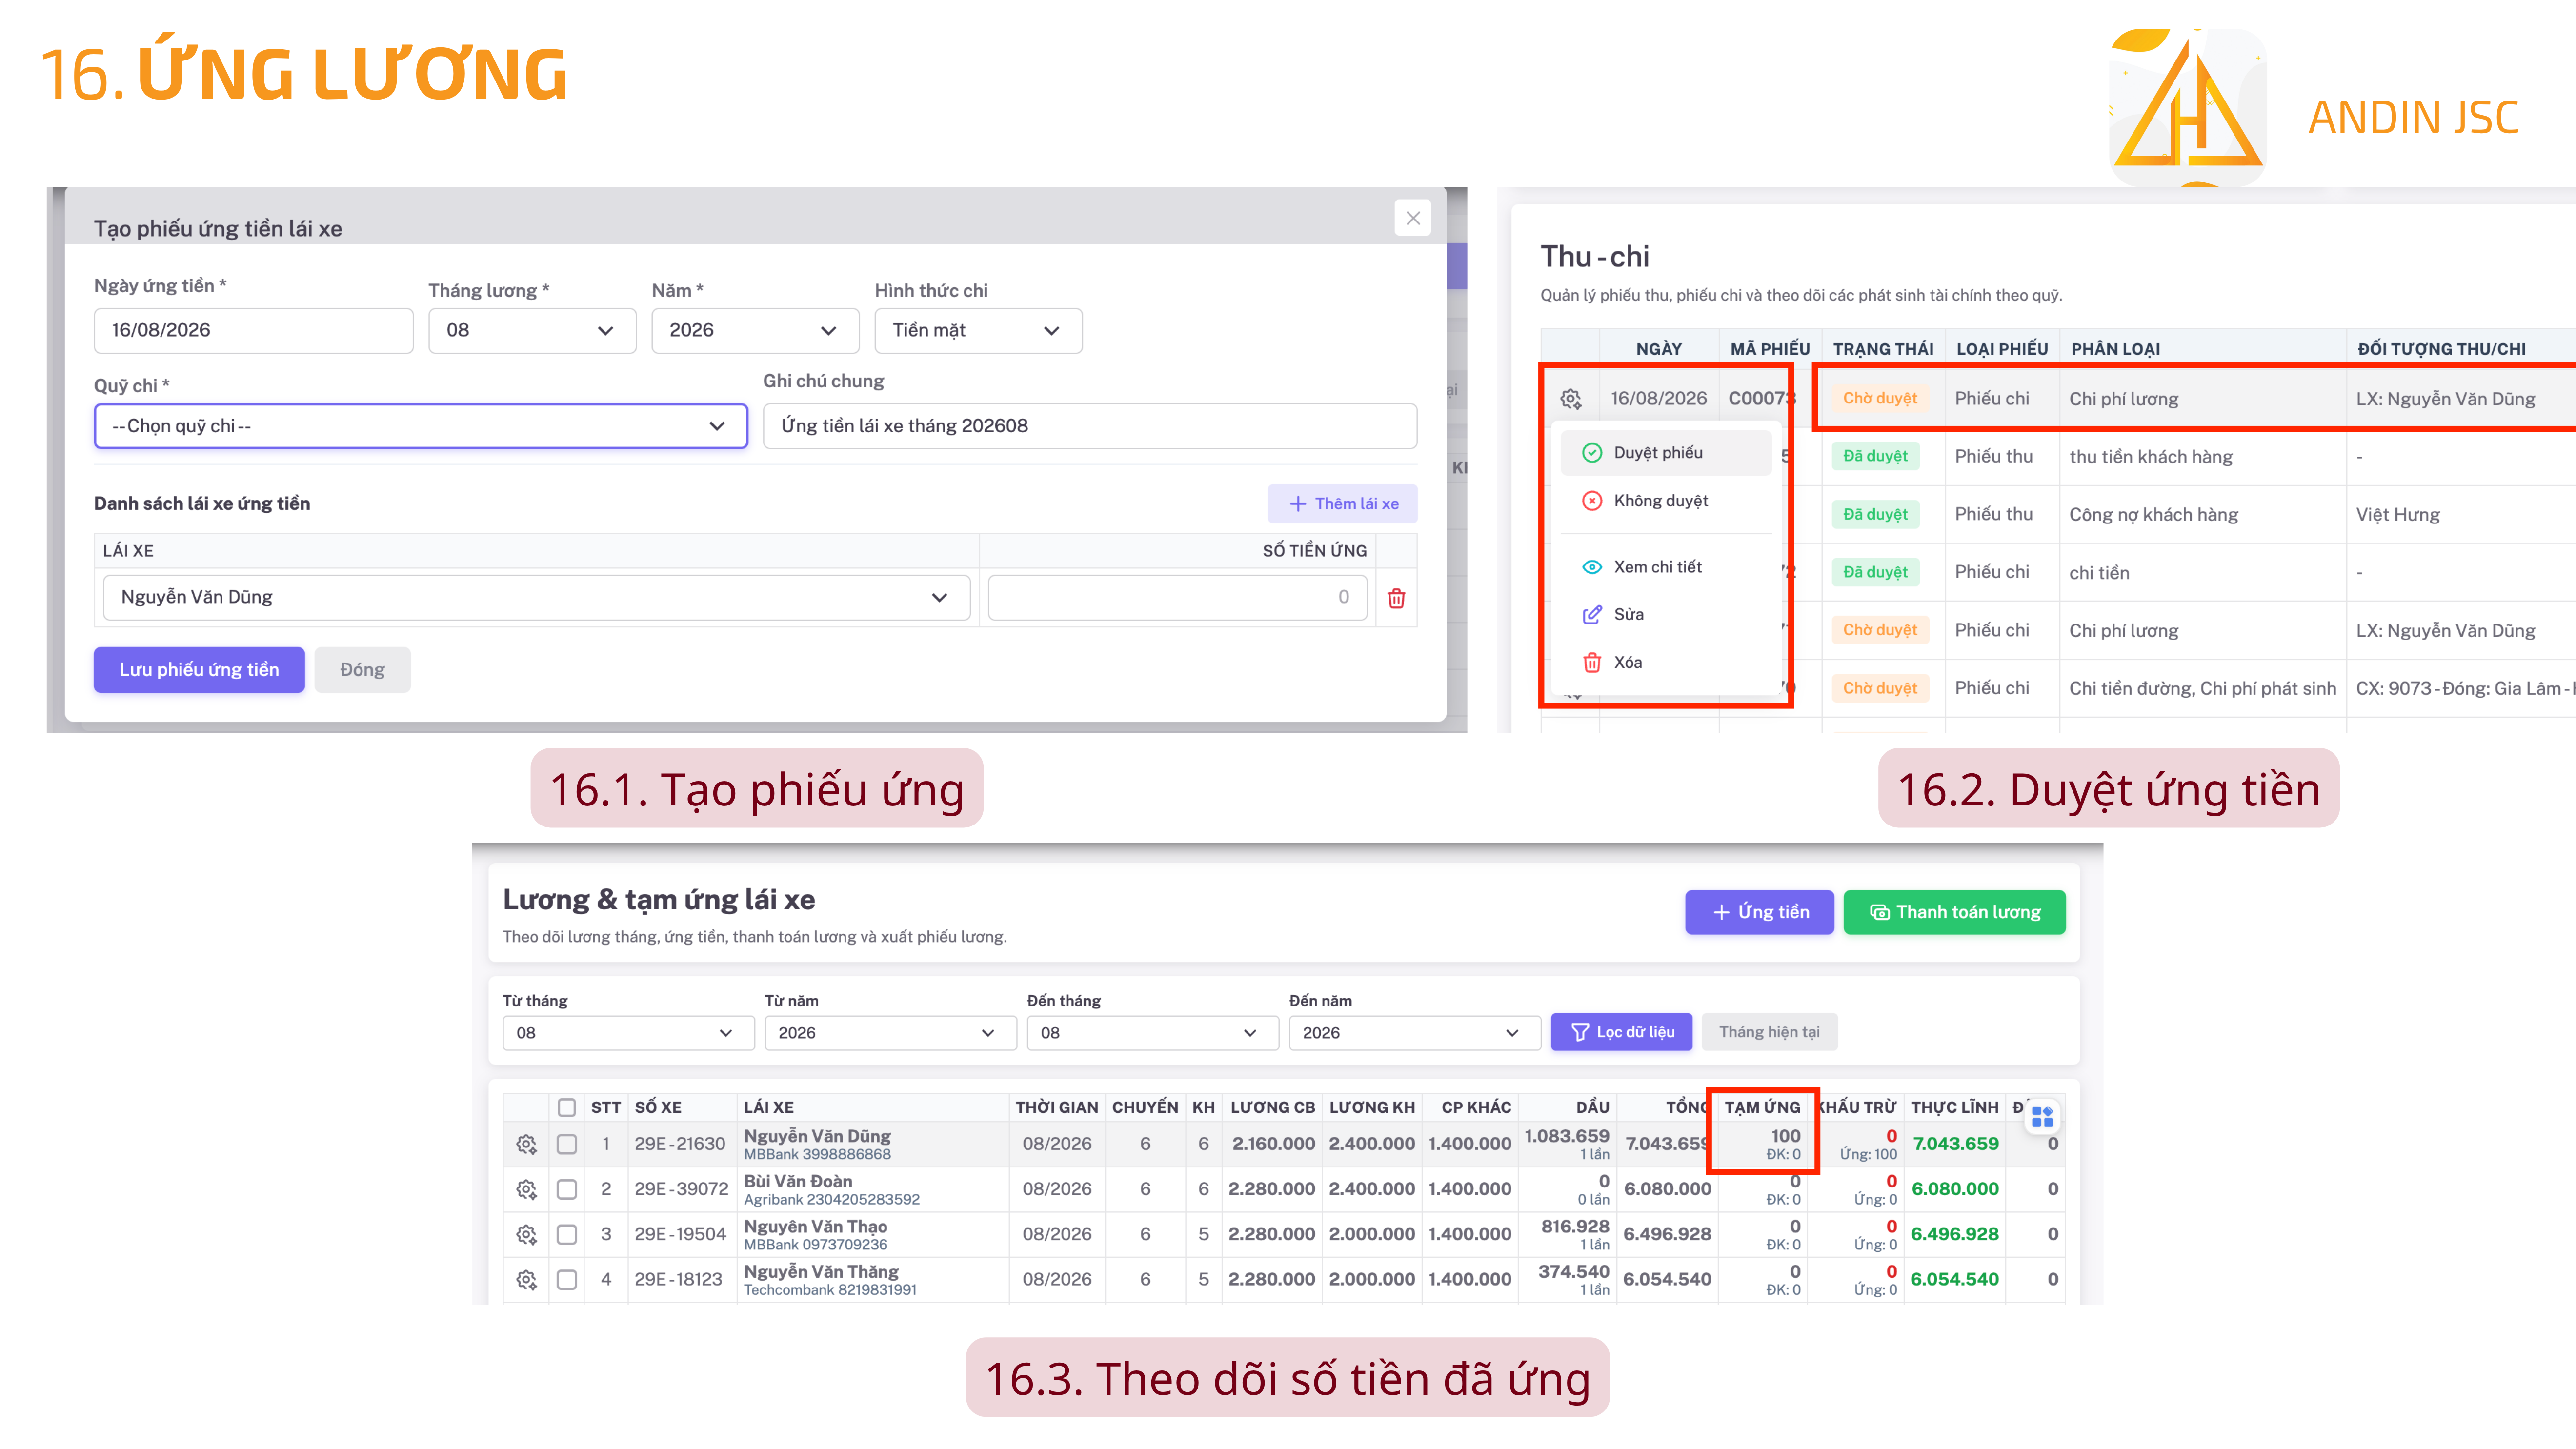Tick checkbox for vehicle 29E-18123
The width and height of the screenshot is (2576, 1449).
click(x=567, y=1279)
